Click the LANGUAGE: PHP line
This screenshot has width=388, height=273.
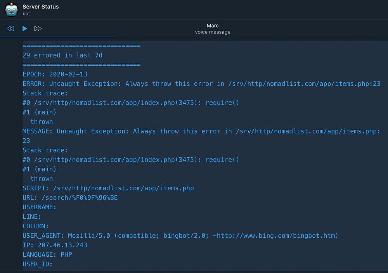pyautogui.click(x=47, y=255)
